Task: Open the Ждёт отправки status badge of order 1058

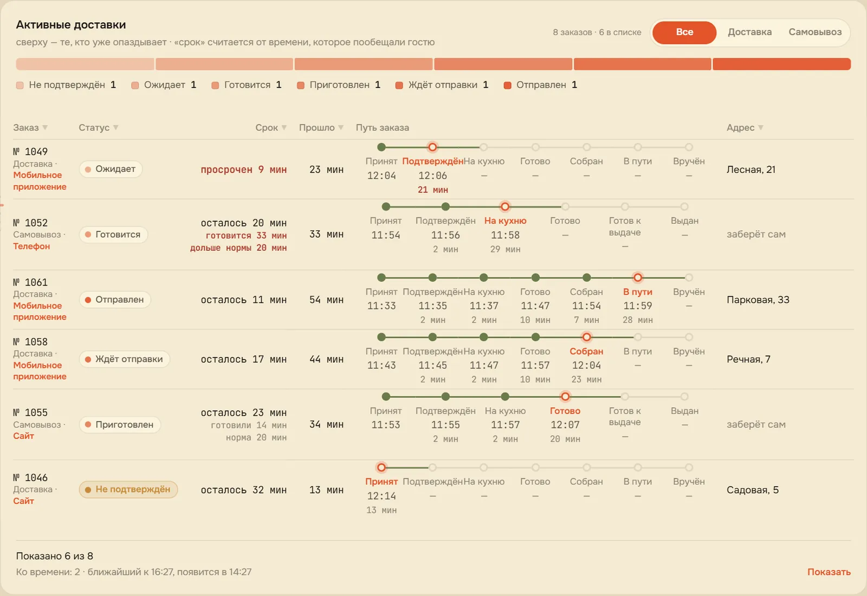Action: click(x=124, y=359)
